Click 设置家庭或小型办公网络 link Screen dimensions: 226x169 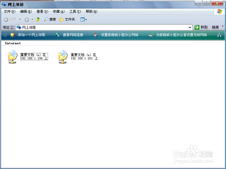click(119, 35)
